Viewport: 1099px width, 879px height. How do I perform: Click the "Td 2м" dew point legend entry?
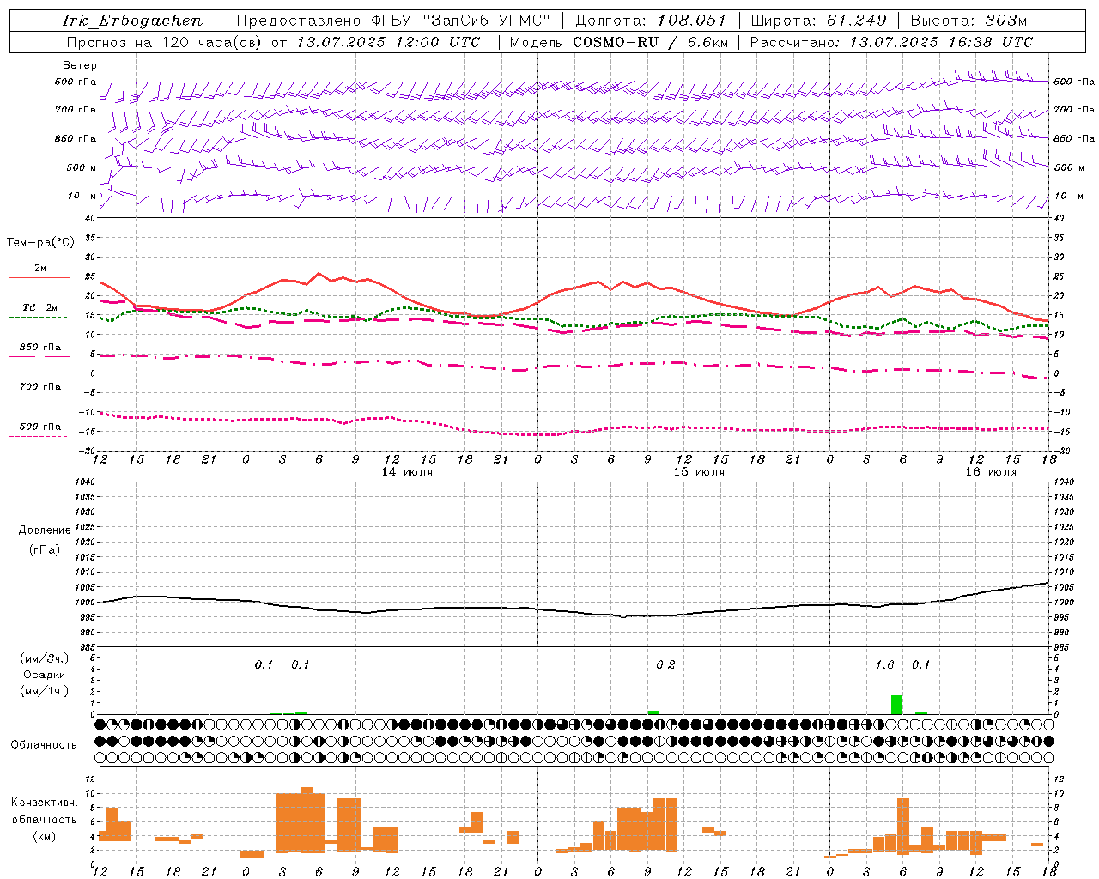[x=39, y=307]
